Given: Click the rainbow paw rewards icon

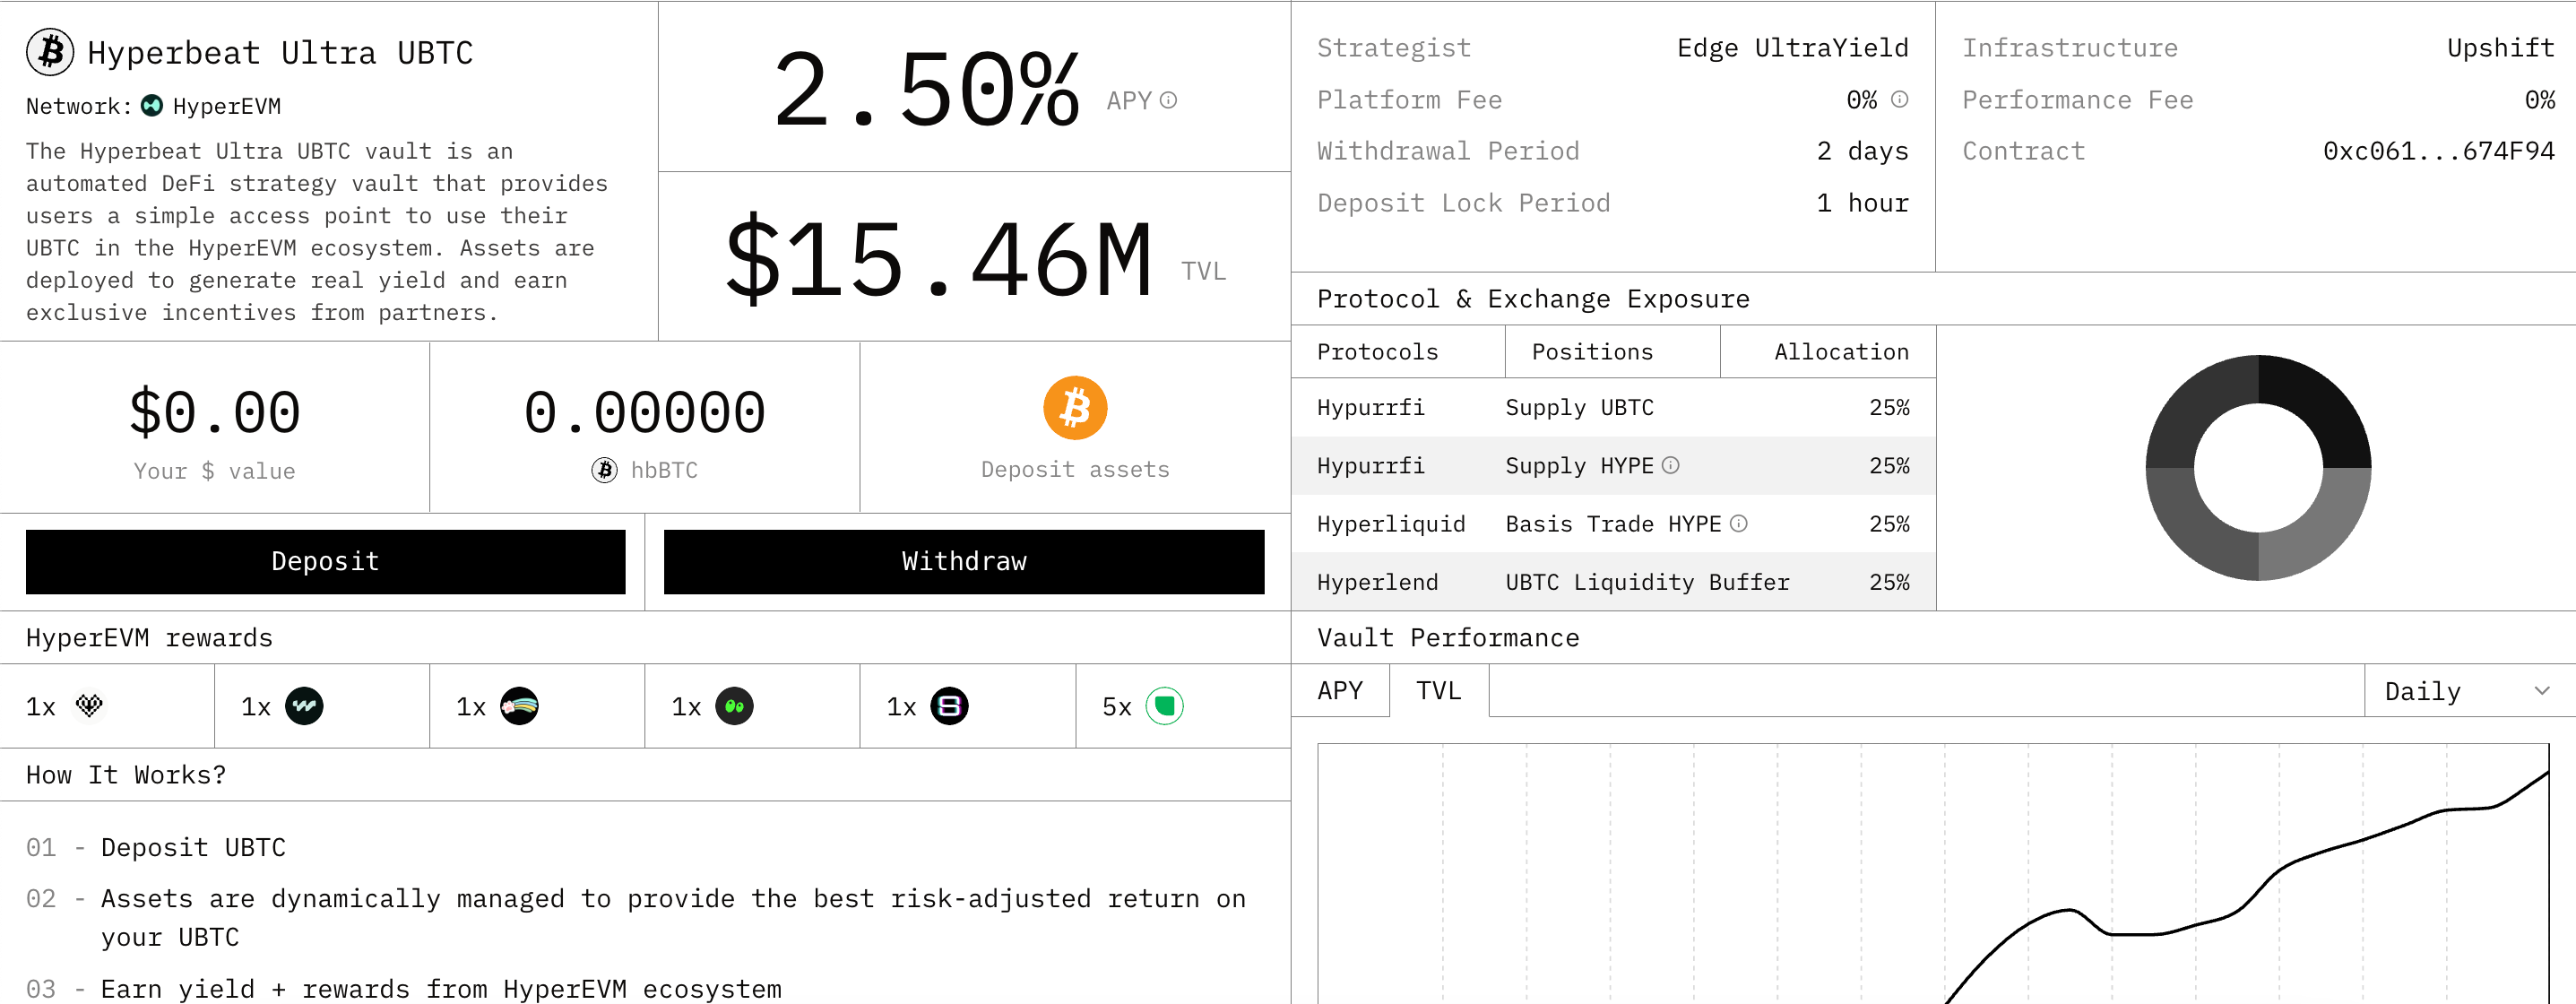Looking at the screenshot, I should 519,706.
